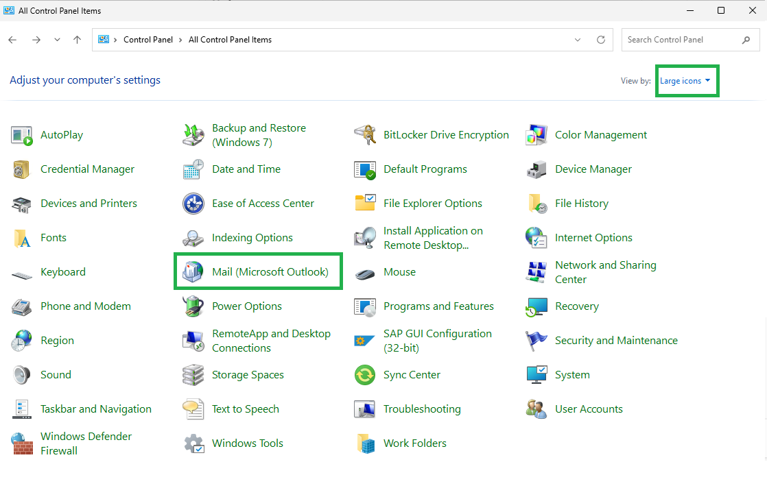Click the BitLocker Drive Encryption icon
Image resolution: width=767 pixels, height=499 pixels.
click(x=365, y=136)
